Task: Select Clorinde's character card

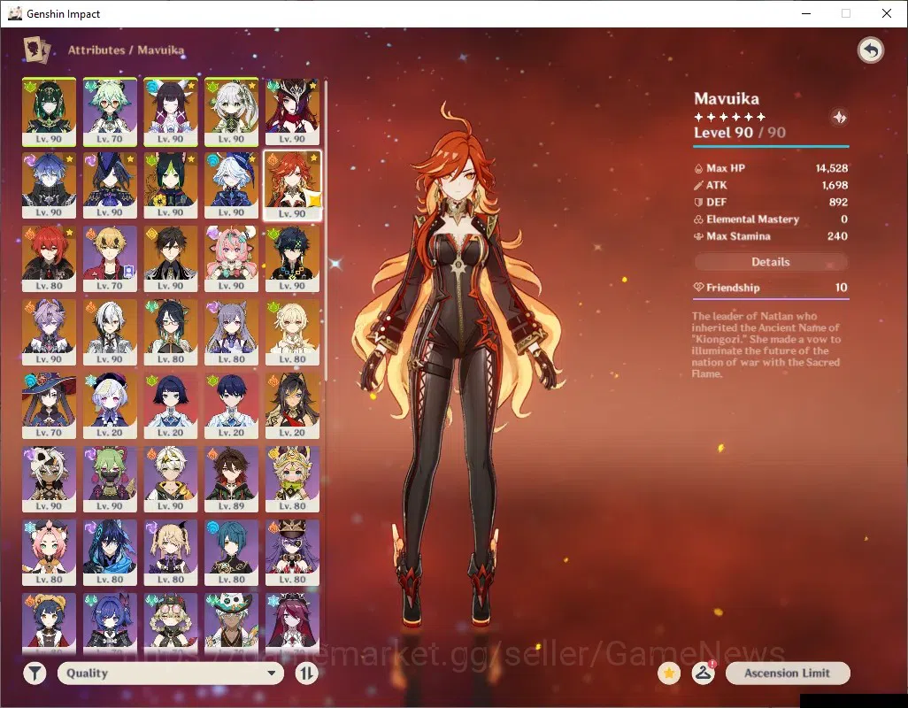Action: click(x=110, y=185)
